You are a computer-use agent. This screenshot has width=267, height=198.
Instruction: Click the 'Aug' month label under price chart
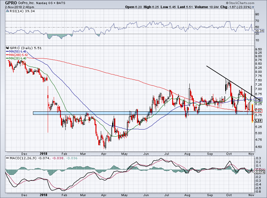tap(187, 154)
